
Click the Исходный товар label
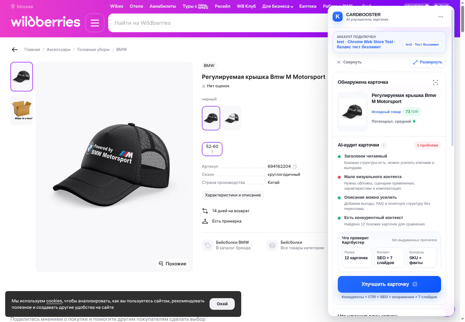click(x=386, y=112)
